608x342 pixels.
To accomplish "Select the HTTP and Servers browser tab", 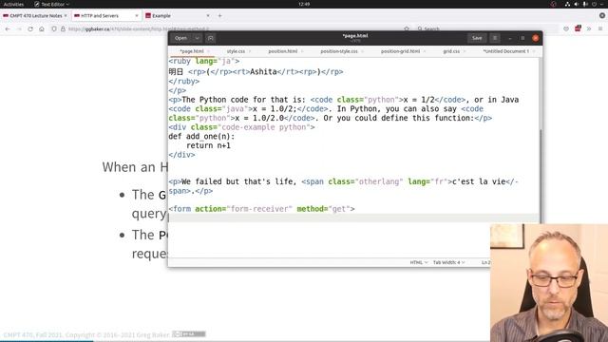I will click(106, 16).
